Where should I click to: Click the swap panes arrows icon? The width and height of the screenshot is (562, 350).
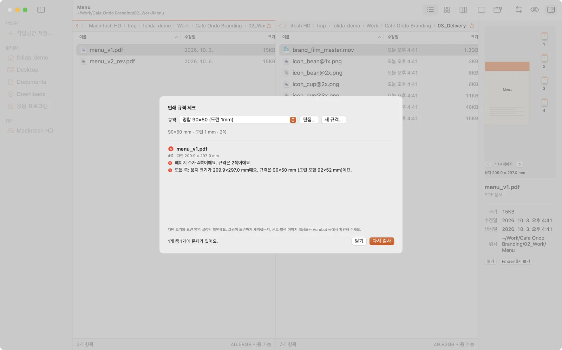pos(519,10)
